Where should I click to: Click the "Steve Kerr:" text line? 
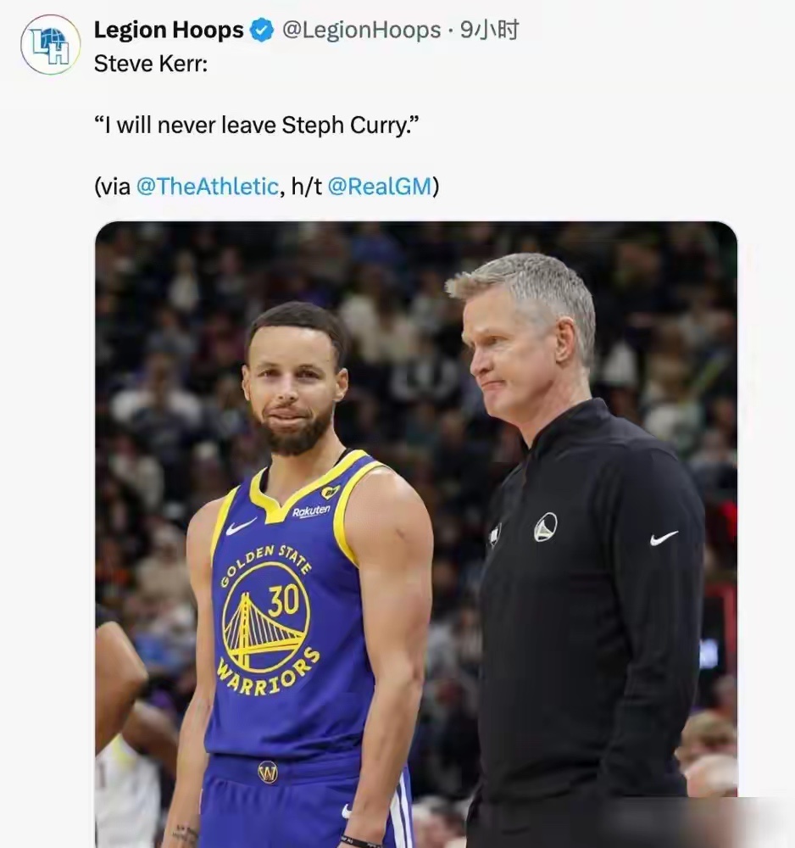150,64
